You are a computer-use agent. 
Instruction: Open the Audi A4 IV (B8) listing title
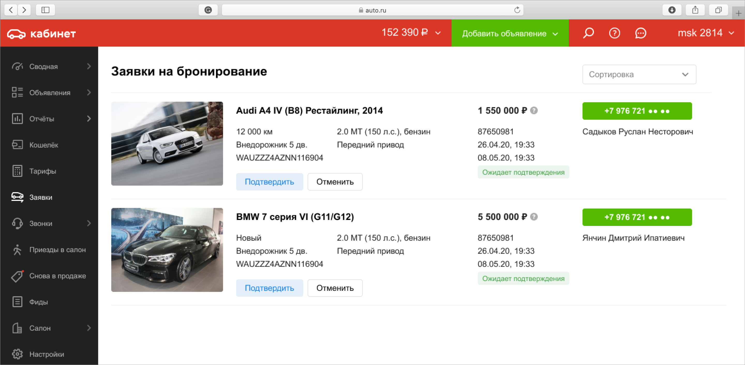309,110
